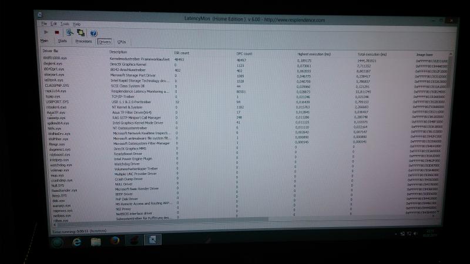The image size is (470, 264).
Task: Sort by the ISR count column header
Action: (182, 53)
